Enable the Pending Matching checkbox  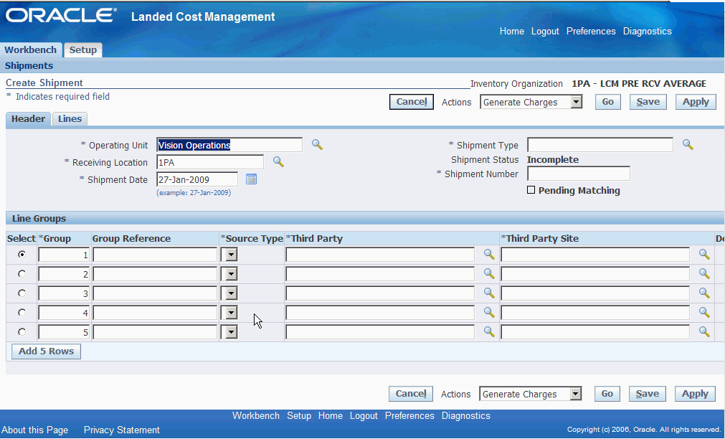531,191
